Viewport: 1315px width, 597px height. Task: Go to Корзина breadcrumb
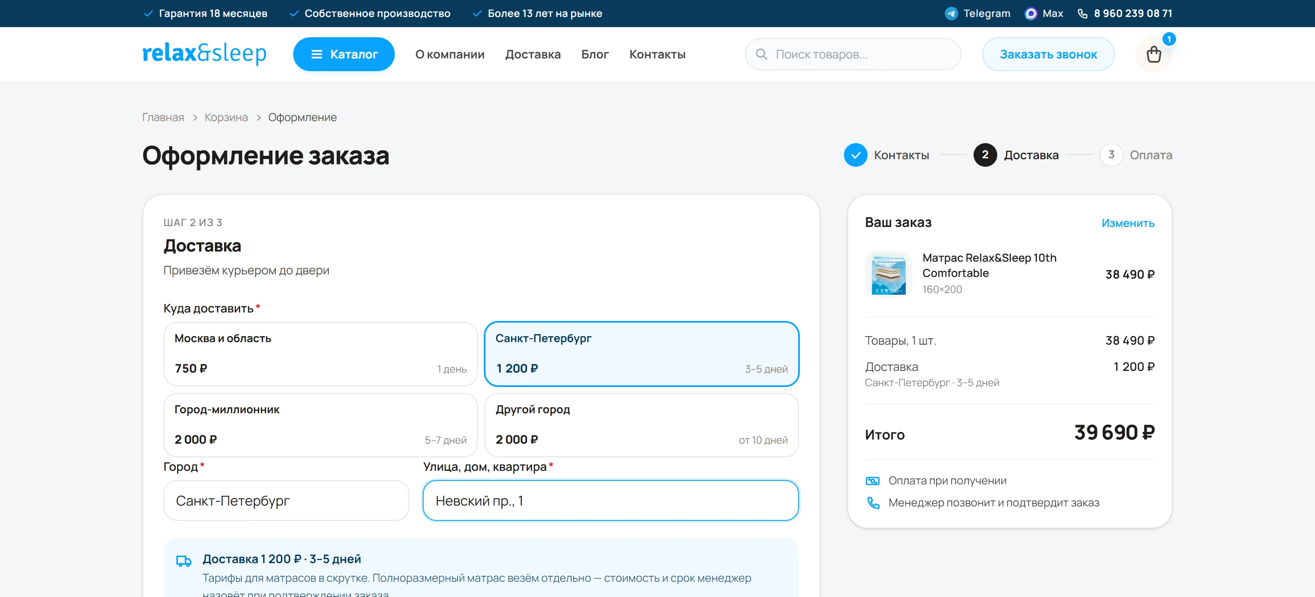(x=226, y=117)
